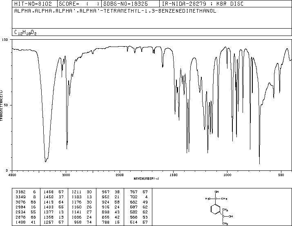Click peak table entry 3349

21,197
